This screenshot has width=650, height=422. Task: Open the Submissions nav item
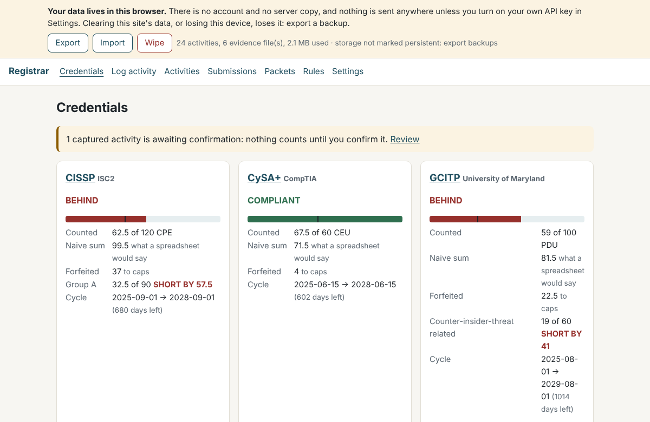232,71
